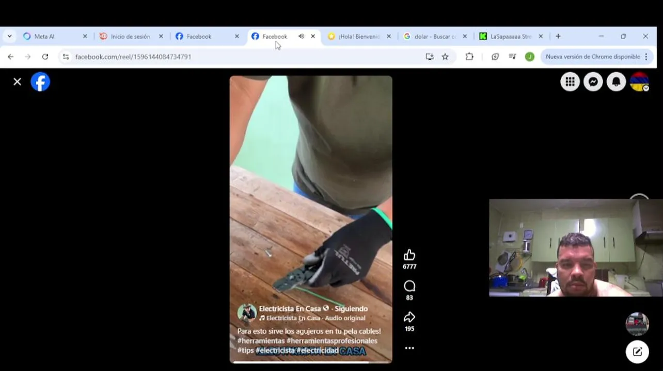
Task: Expand the tab search dropdown arrow
Action: 9,37
